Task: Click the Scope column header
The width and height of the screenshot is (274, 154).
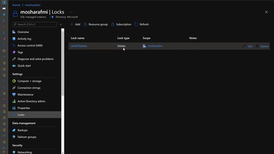Action: tap(146, 38)
